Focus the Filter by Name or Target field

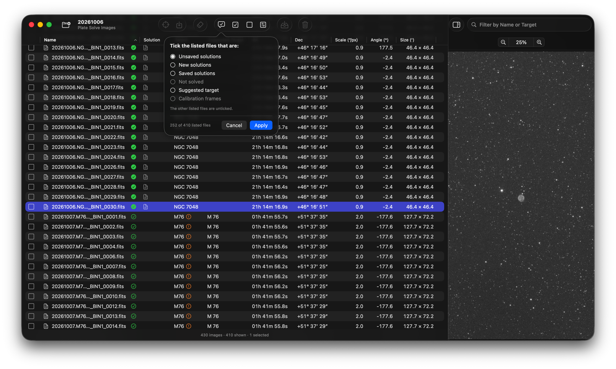click(x=529, y=25)
